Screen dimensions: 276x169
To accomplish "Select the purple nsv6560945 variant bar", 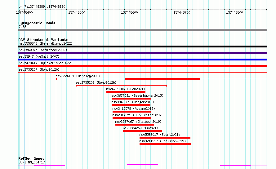I will tap(143, 53).
